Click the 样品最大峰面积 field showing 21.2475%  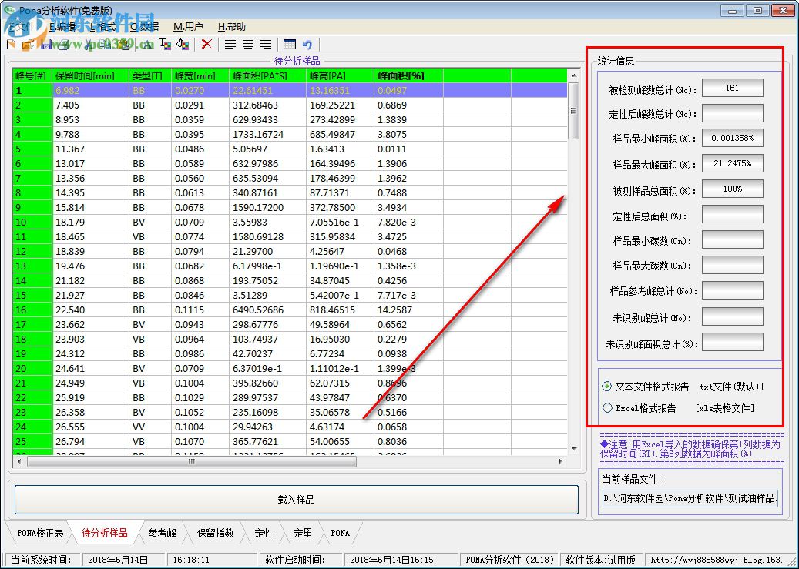[x=732, y=163]
